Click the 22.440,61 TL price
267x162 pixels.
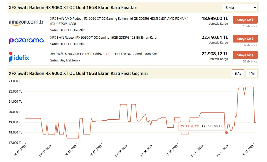tap(215, 38)
